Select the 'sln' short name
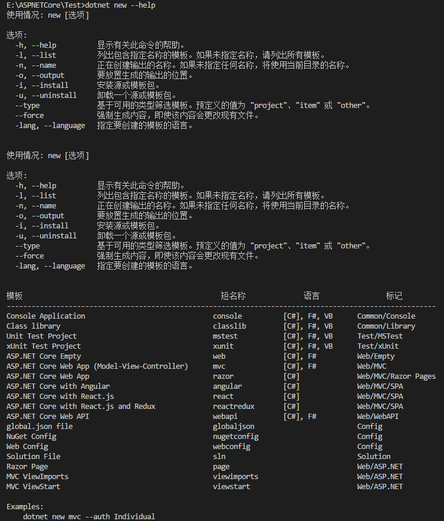The height and width of the screenshot is (521, 444). coord(219,456)
